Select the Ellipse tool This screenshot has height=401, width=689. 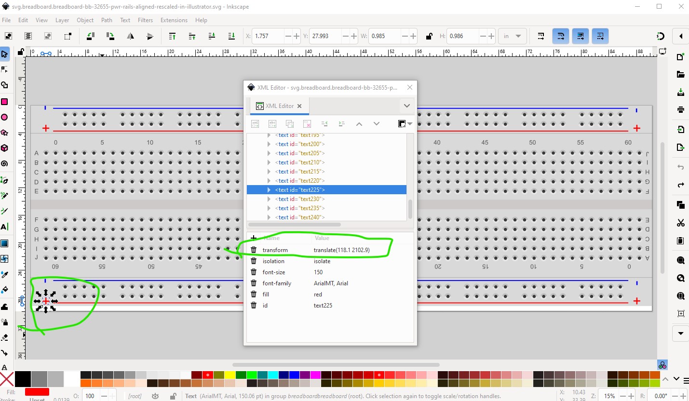click(5, 117)
